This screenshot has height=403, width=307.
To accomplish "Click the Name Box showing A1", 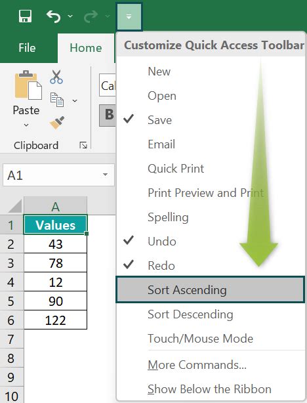I will tap(58, 175).
